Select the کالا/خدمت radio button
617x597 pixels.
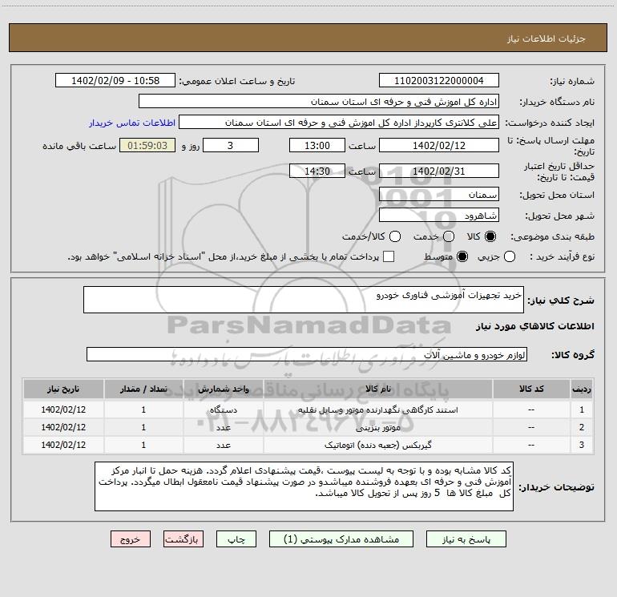point(395,236)
